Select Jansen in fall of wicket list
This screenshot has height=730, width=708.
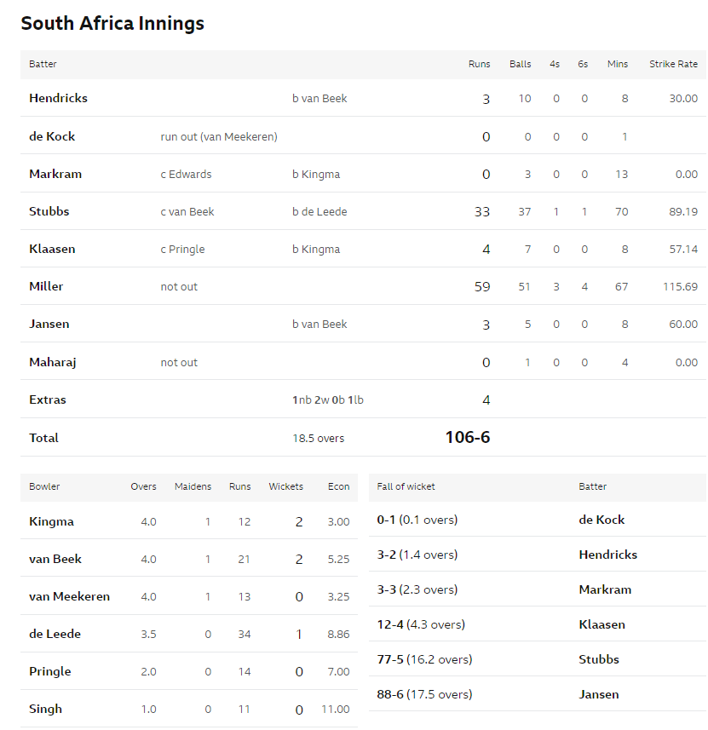(x=599, y=694)
